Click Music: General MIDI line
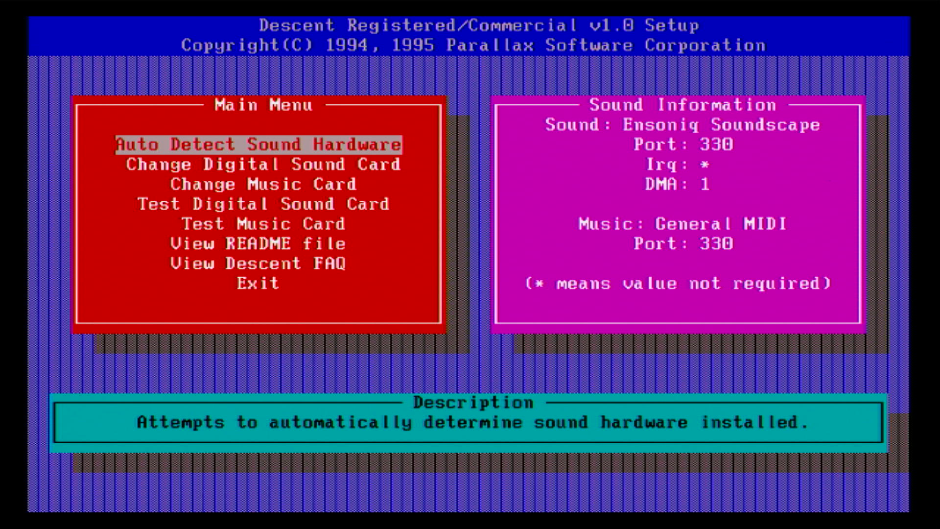Image resolution: width=940 pixels, height=529 pixels. click(x=682, y=224)
